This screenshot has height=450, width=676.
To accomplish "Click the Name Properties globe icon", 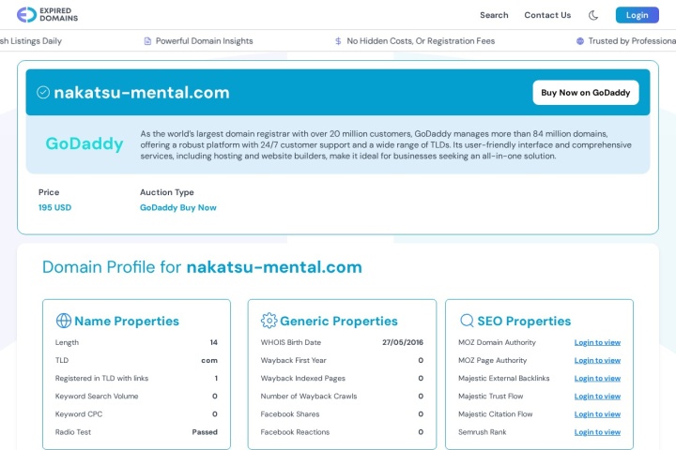I will (x=64, y=321).
